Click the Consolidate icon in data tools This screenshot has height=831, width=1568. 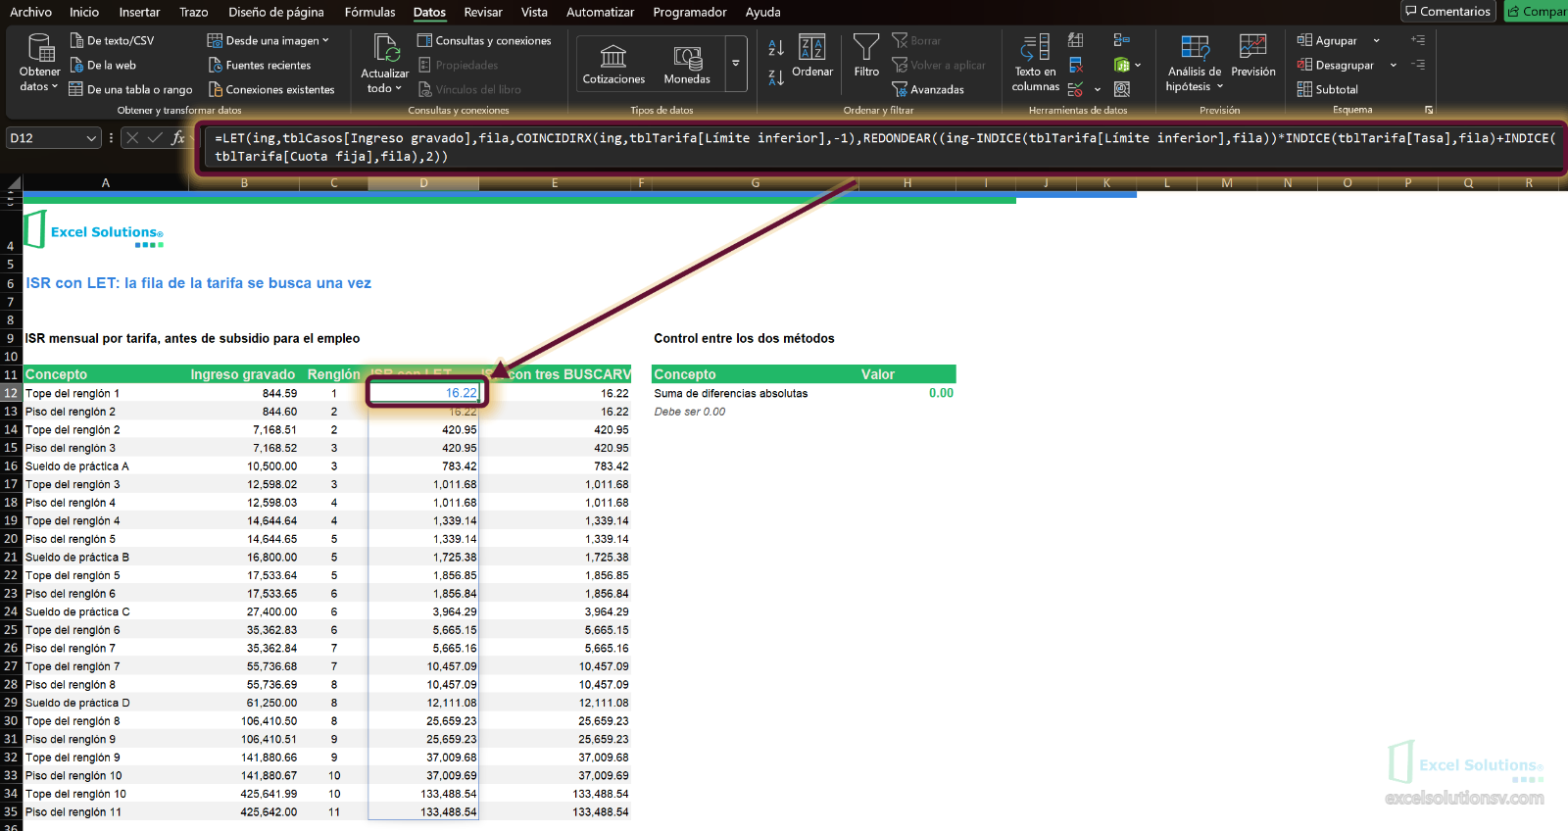point(1122,40)
